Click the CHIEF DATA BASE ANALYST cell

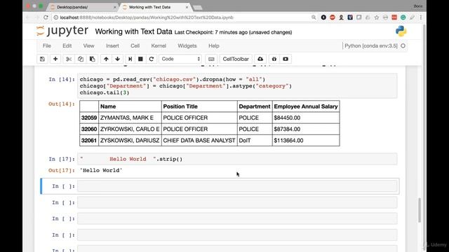[199, 141]
